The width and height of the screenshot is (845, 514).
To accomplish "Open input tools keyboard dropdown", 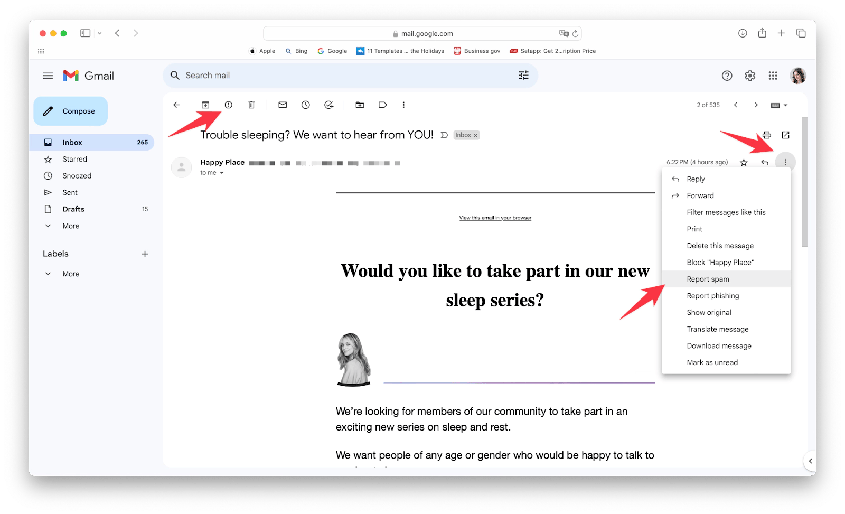I will 780,106.
